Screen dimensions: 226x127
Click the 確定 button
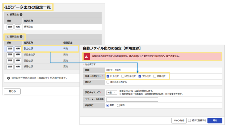(215, 120)
